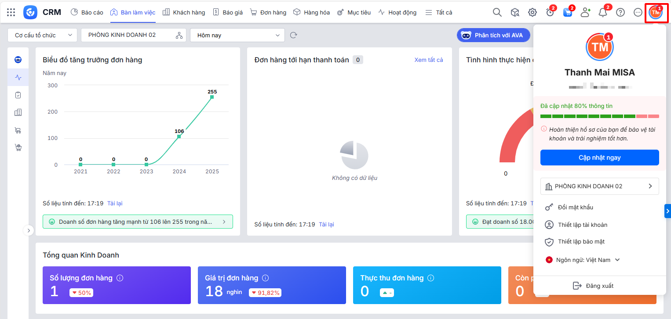
Task: Select Đổi mật khẩu in profile menu
Action: point(575,207)
